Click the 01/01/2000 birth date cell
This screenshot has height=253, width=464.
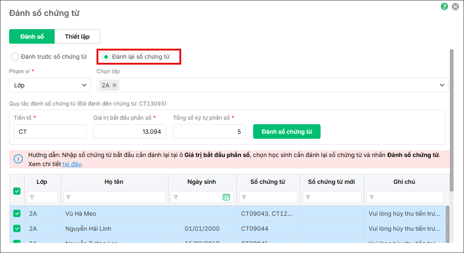pyautogui.click(x=202, y=228)
